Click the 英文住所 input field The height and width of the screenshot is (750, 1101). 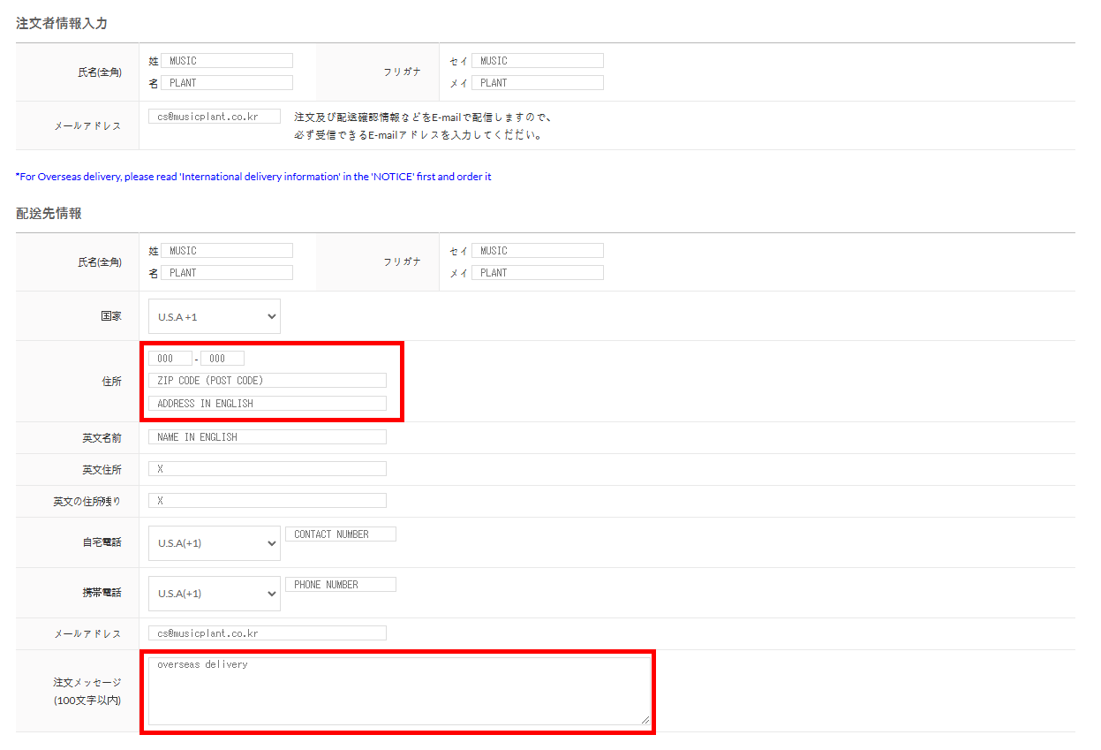pos(268,469)
